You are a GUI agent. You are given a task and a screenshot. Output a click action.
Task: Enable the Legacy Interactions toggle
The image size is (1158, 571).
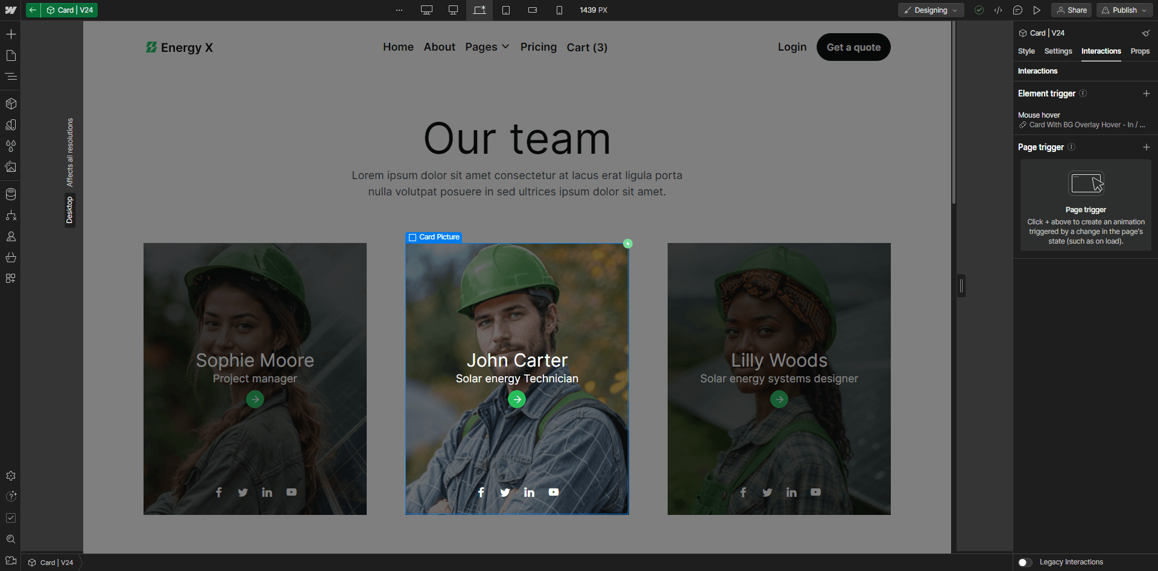(x=1024, y=562)
